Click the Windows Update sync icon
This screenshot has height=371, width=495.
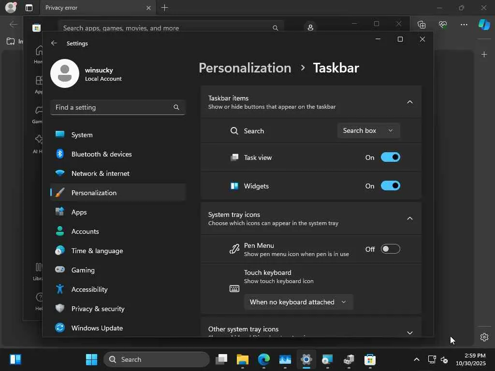pos(59,328)
